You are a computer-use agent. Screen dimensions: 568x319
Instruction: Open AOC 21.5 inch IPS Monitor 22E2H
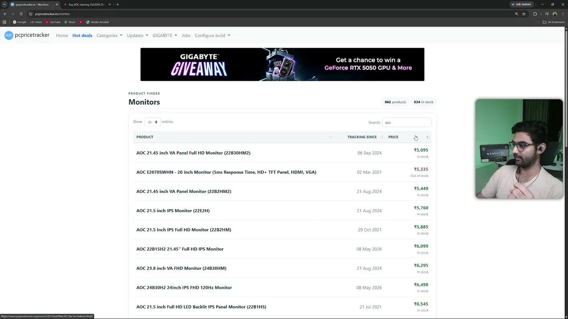point(173,210)
